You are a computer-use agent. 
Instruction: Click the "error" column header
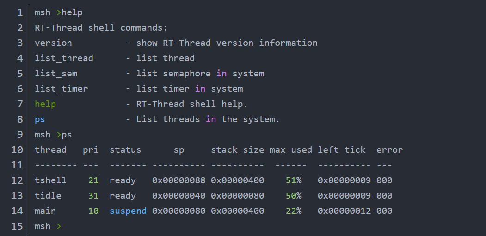click(x=390, y=150)
